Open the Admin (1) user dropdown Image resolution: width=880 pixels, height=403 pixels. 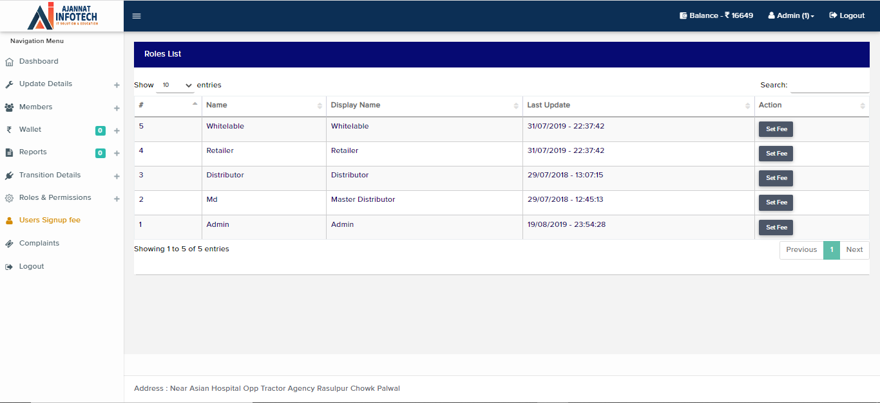point(791,15)
